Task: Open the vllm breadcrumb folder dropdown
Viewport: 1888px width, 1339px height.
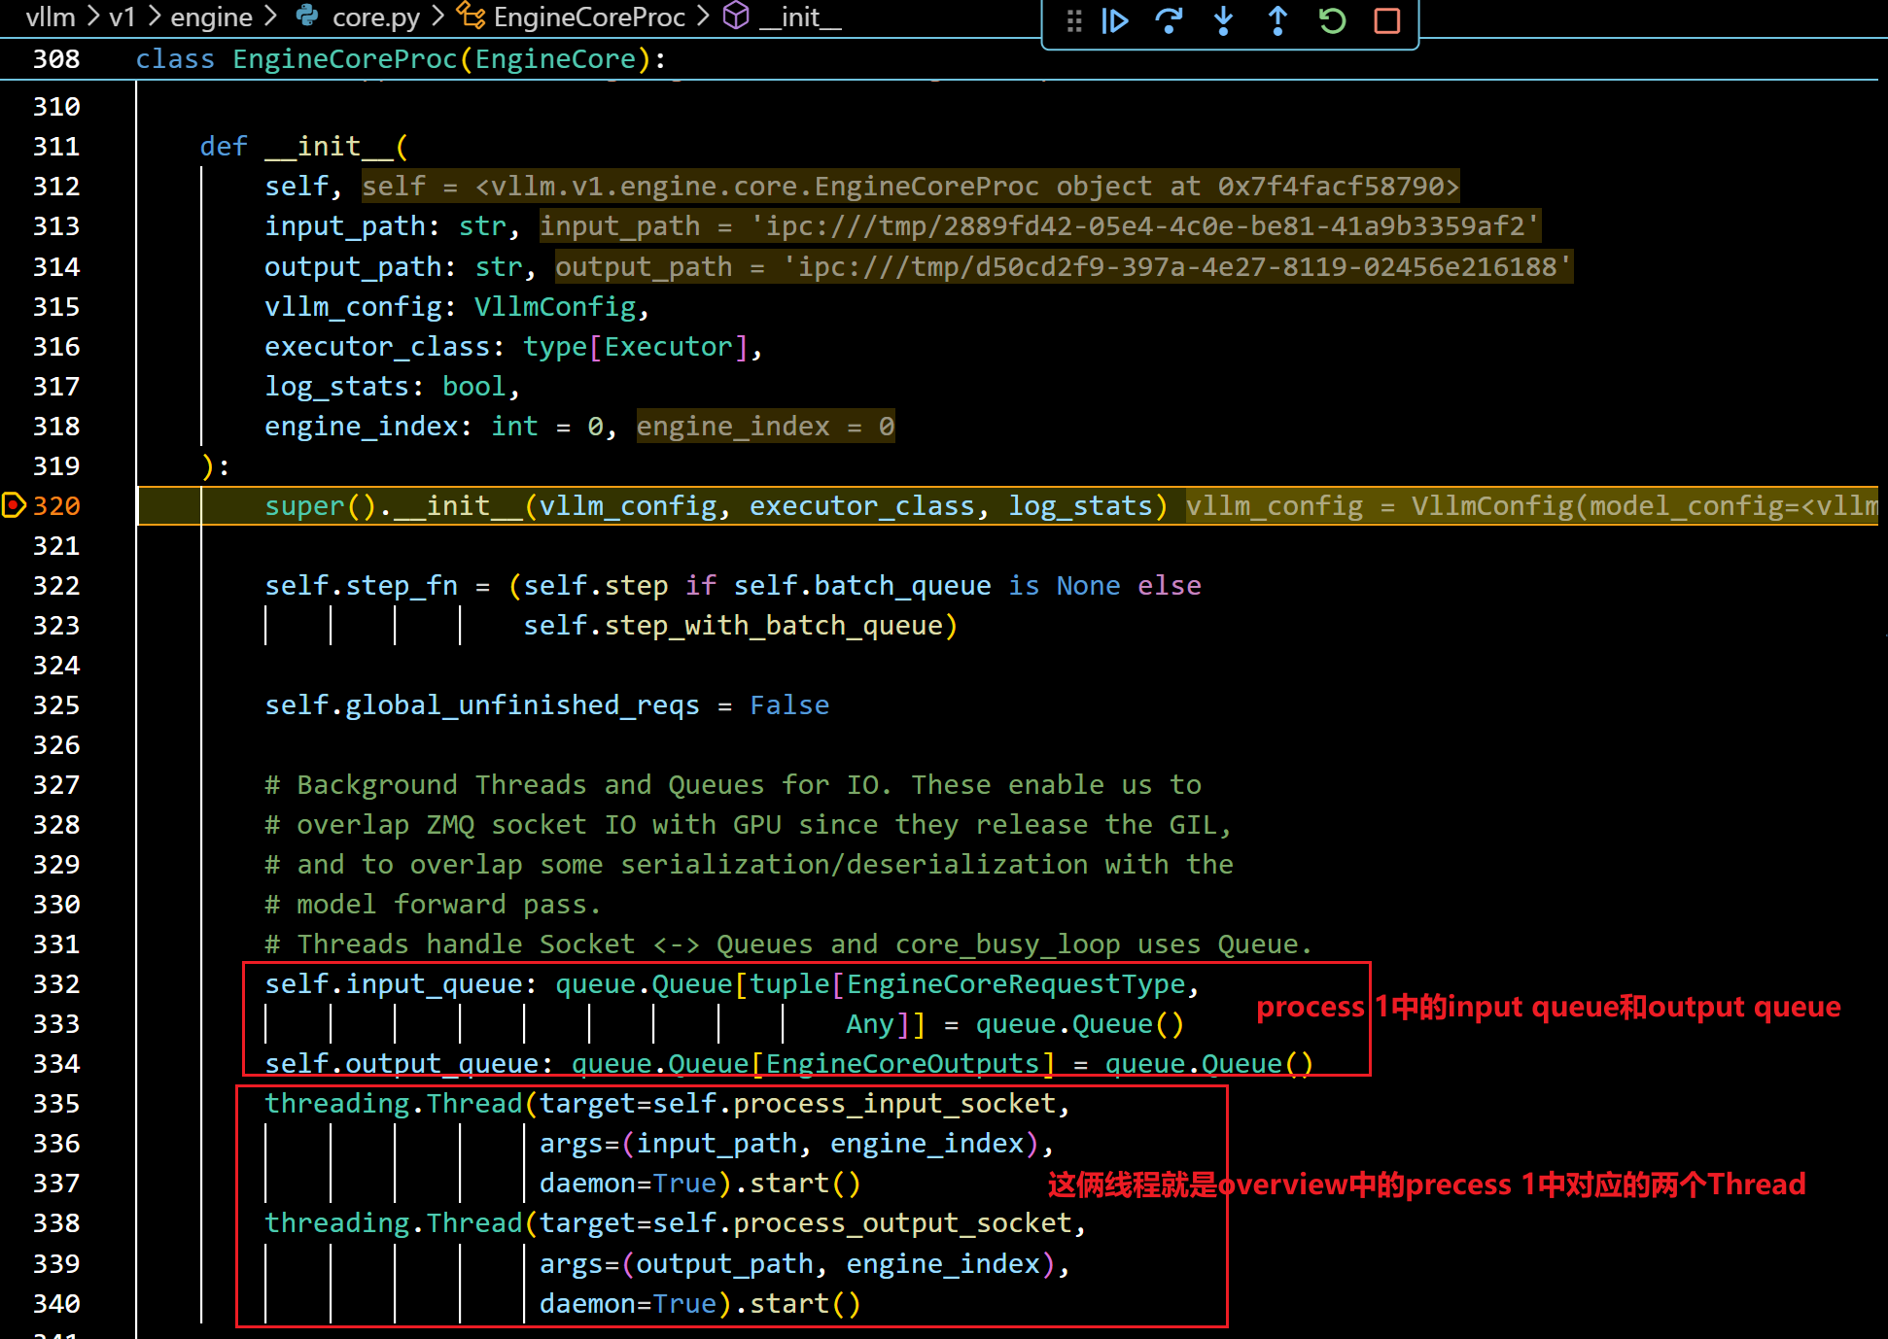Action: [x=50, y=17]
